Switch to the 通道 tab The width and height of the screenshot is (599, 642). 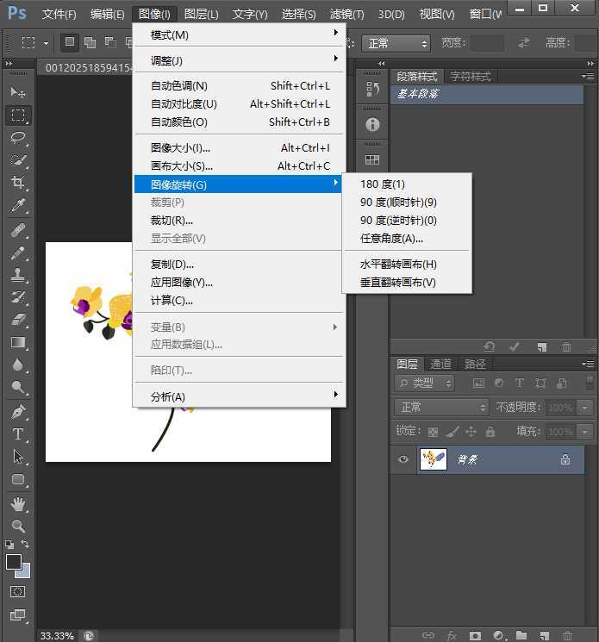(440, 364)
